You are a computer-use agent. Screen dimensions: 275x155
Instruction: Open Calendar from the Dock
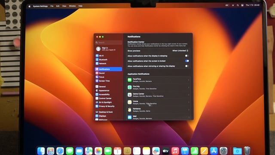(x=117, y=151)
